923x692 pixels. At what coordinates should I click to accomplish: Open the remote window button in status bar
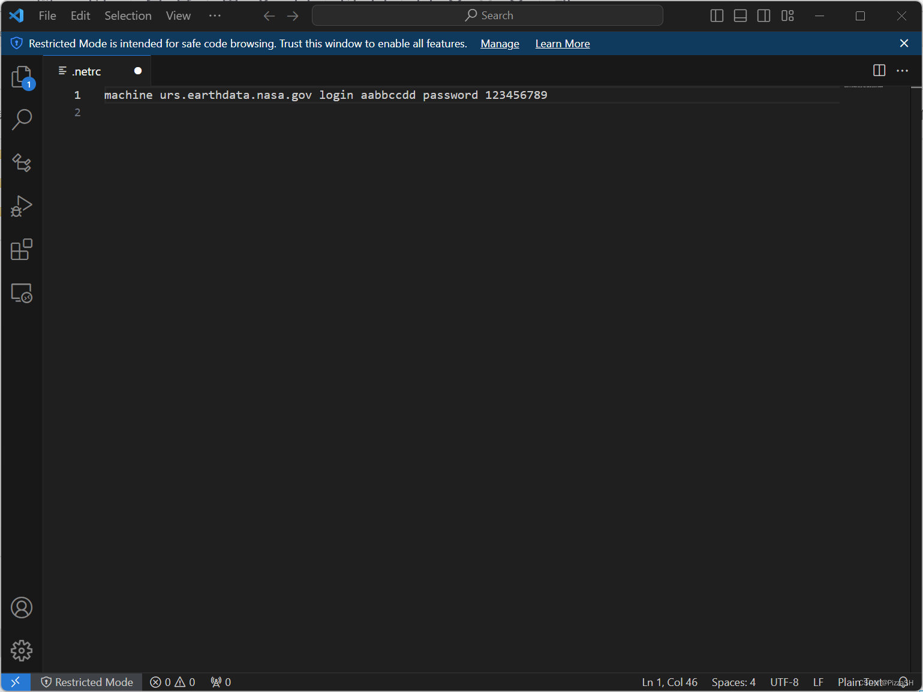click(16, 682)
